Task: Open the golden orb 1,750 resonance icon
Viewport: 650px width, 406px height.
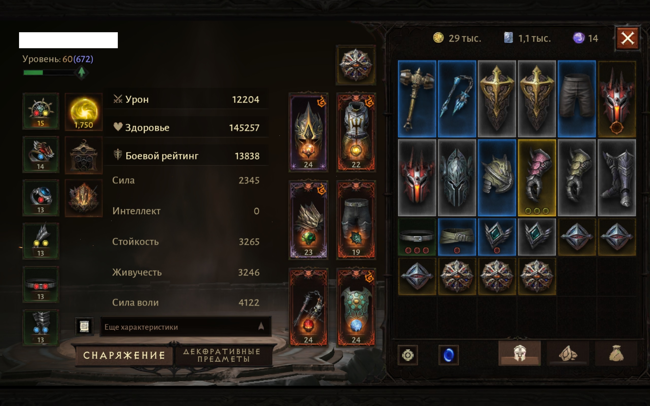Action: 84,112
